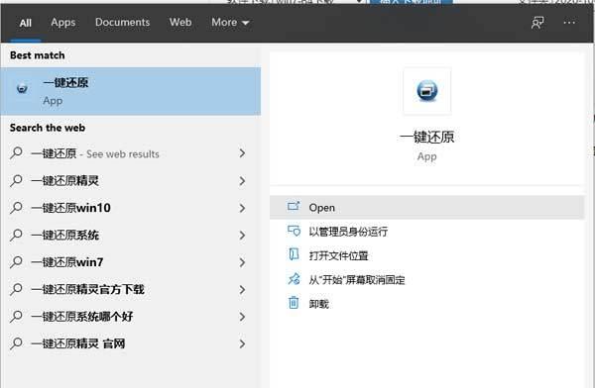Expand arrow beside 一键还原系统 suggestion
Screen dimensions: 595x388
pyautogui.click(x=242, y=236)
